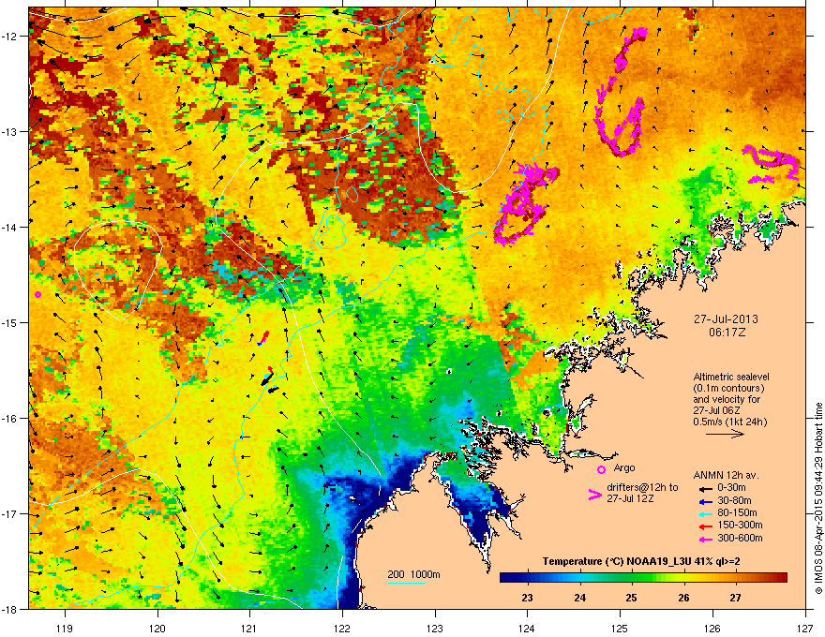Click the latitude axis label -12

coord(10,36)
